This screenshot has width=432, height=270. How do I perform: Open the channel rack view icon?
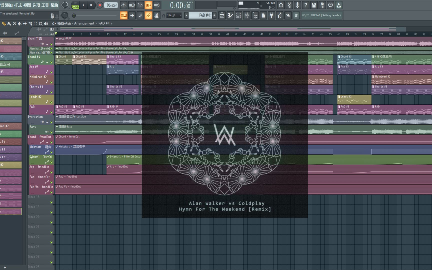click(x=238, y=15)
